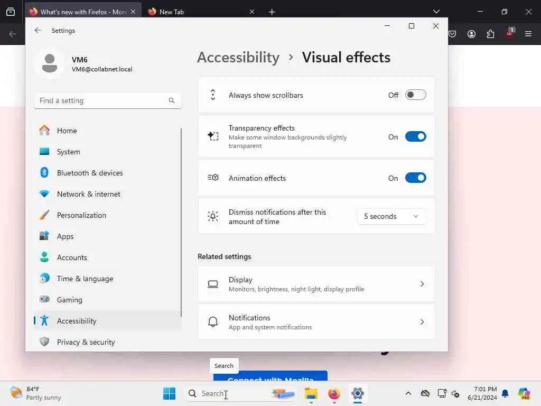Open the dismiss notifications time dropdown
Image resolution: width=541 pixels, height=406 pixels.
[391, 216]
